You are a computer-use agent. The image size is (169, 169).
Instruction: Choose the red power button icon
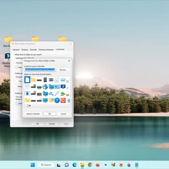pos(63,100)
